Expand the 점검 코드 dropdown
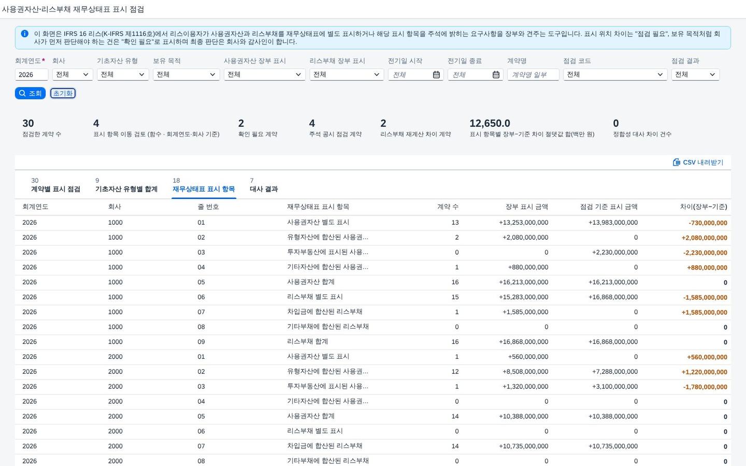This screenshot has width=746, height=466. tap(615, 75)
